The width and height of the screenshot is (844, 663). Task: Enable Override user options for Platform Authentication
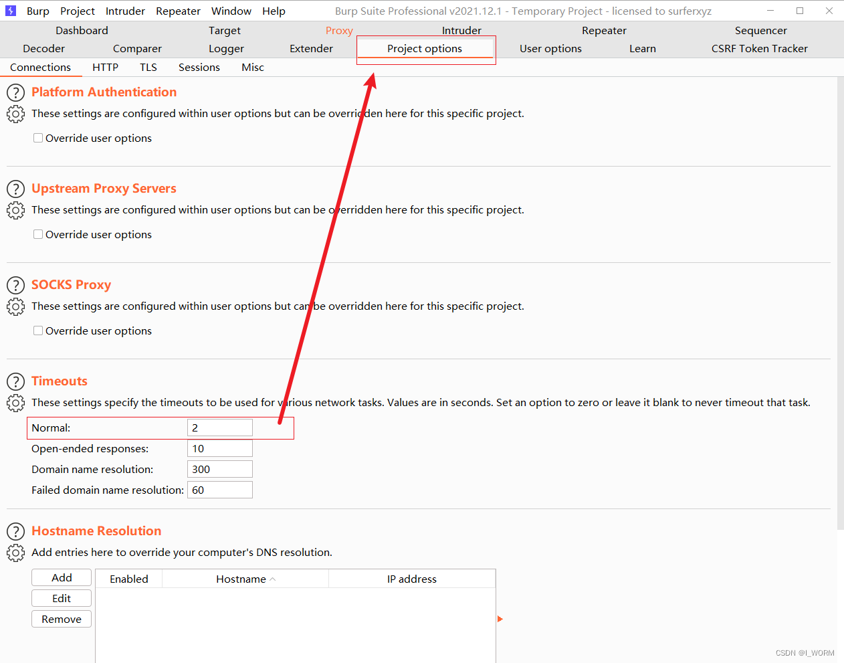tap(38, 138)
